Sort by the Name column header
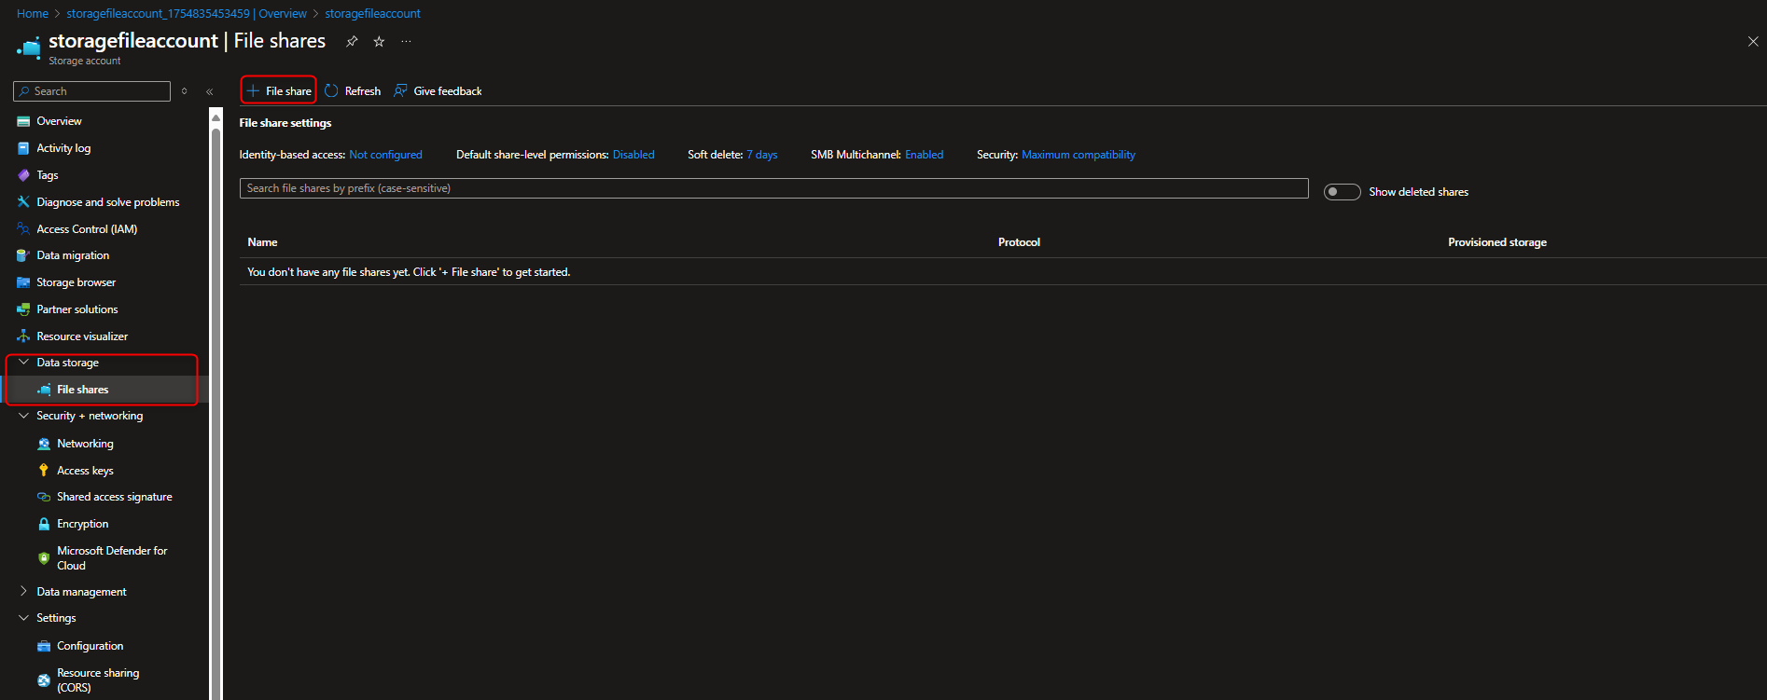 pyautogui.click(x=262, y=242)
